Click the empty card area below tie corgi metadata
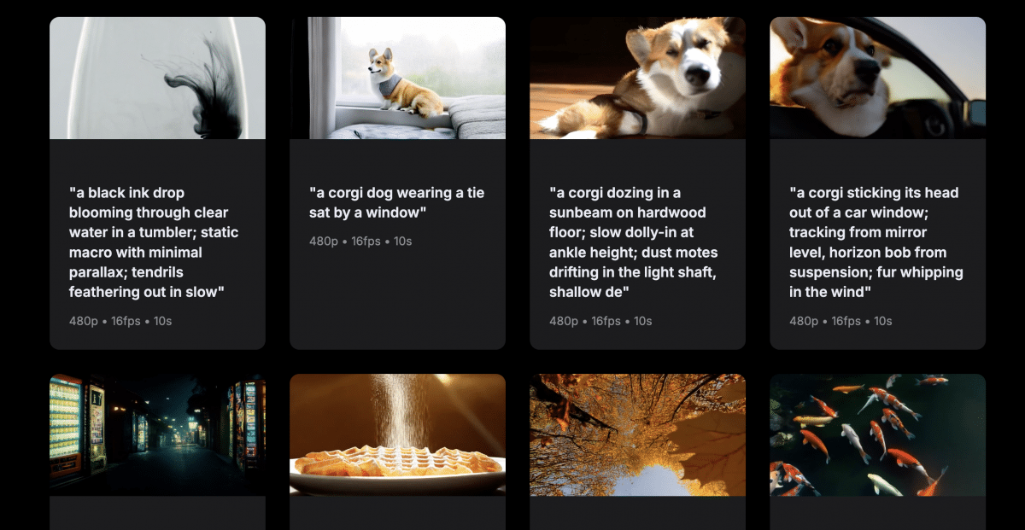 click(x=397, y=299)
